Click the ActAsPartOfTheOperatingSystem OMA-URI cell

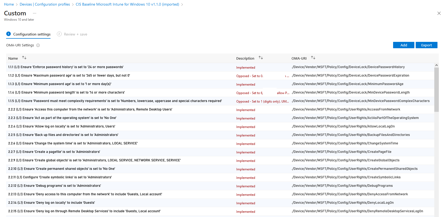click(x=355, y=118)
